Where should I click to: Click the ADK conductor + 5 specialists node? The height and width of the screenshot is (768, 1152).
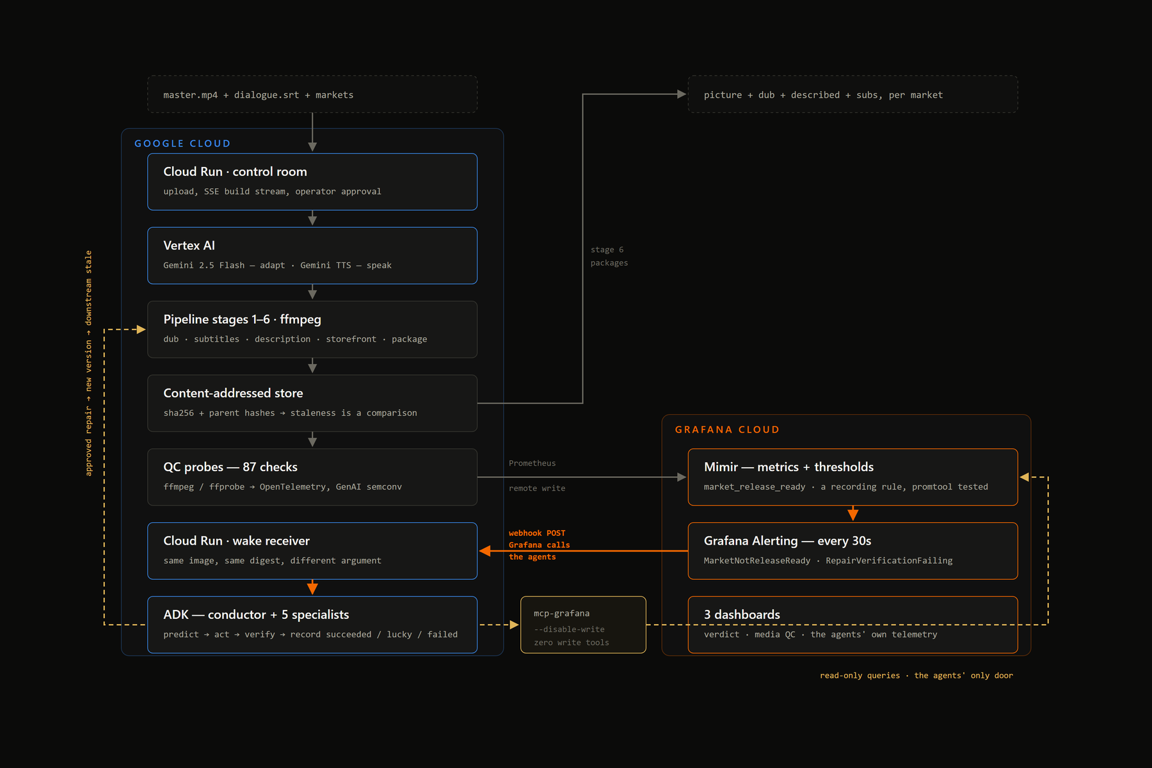coord(312,625)
